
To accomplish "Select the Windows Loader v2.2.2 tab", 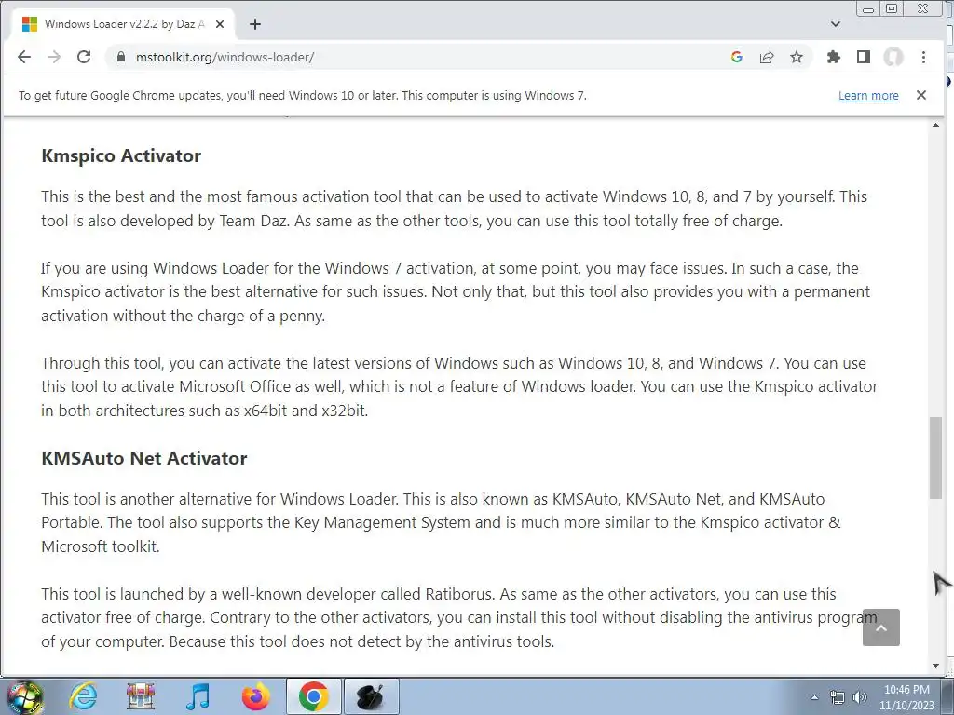I will coord(124,24).
